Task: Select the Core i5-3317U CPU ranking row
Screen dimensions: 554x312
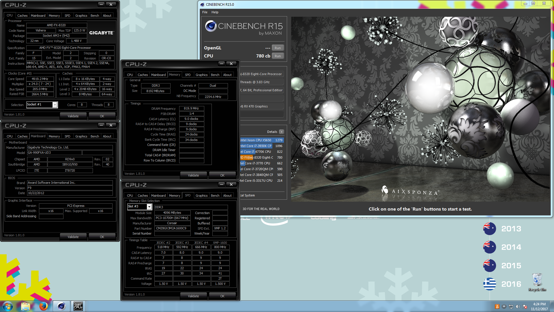Action: [262, 181]
